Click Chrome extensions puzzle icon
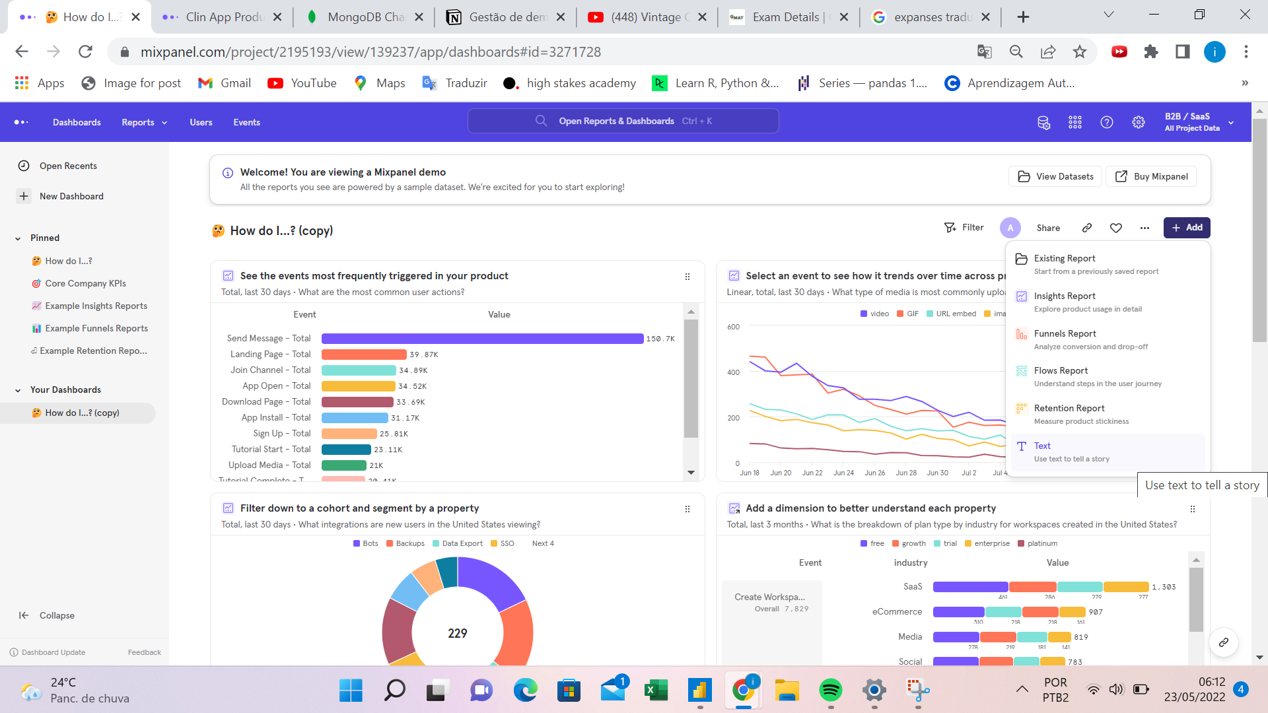Screen dimensions: 1268x713 point(1151,51)
